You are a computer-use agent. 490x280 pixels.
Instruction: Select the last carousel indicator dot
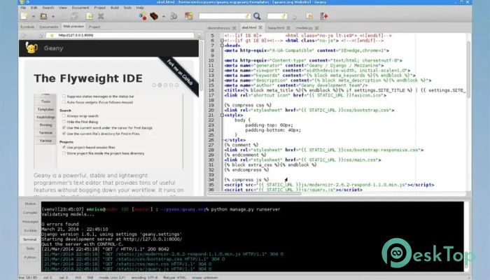click(x=177, y=85)
